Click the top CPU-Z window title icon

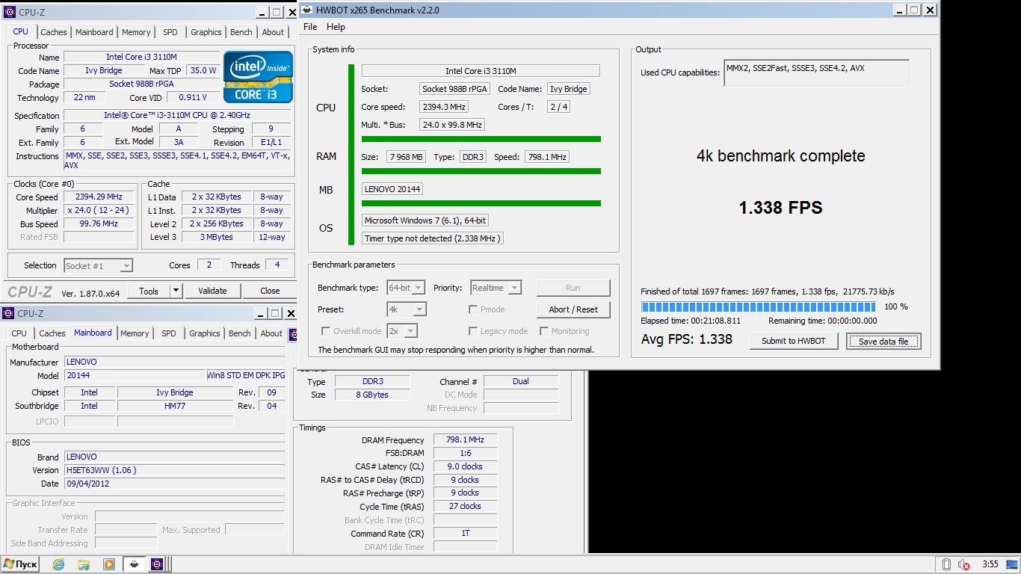[x=10, y=12]
